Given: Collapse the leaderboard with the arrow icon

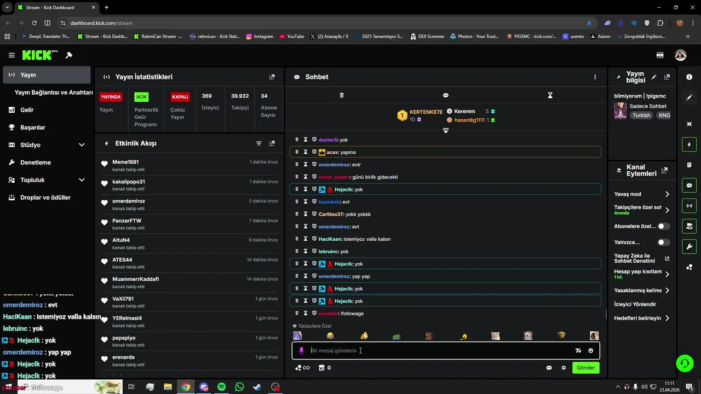Looking at the screenshot, I should 446,130.
